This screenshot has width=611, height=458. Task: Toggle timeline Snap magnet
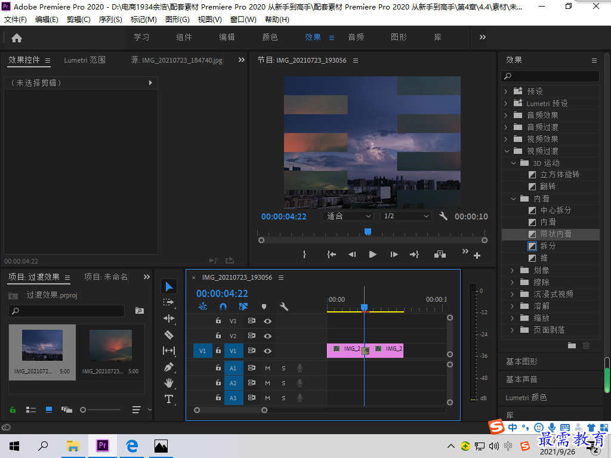223,307
